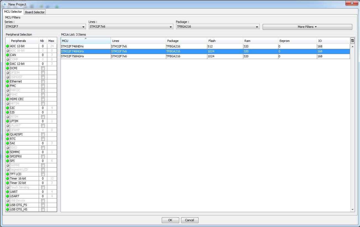Viewport: 360px width, 227px height.
Task: Check the FMC peripheral checkbox
Action: point(43,86)
